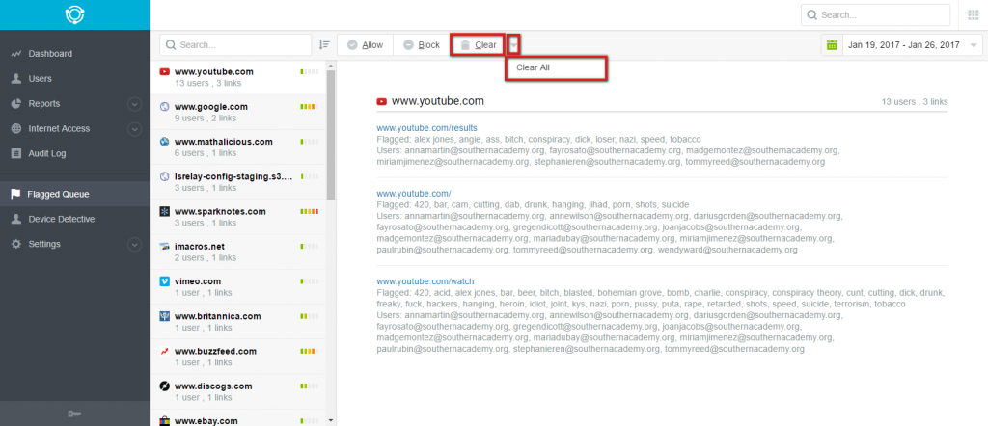The height and width of the screenshot is (426, 988).
Task: Expand the Settings submenu chevron
Action: coord(134,244)
